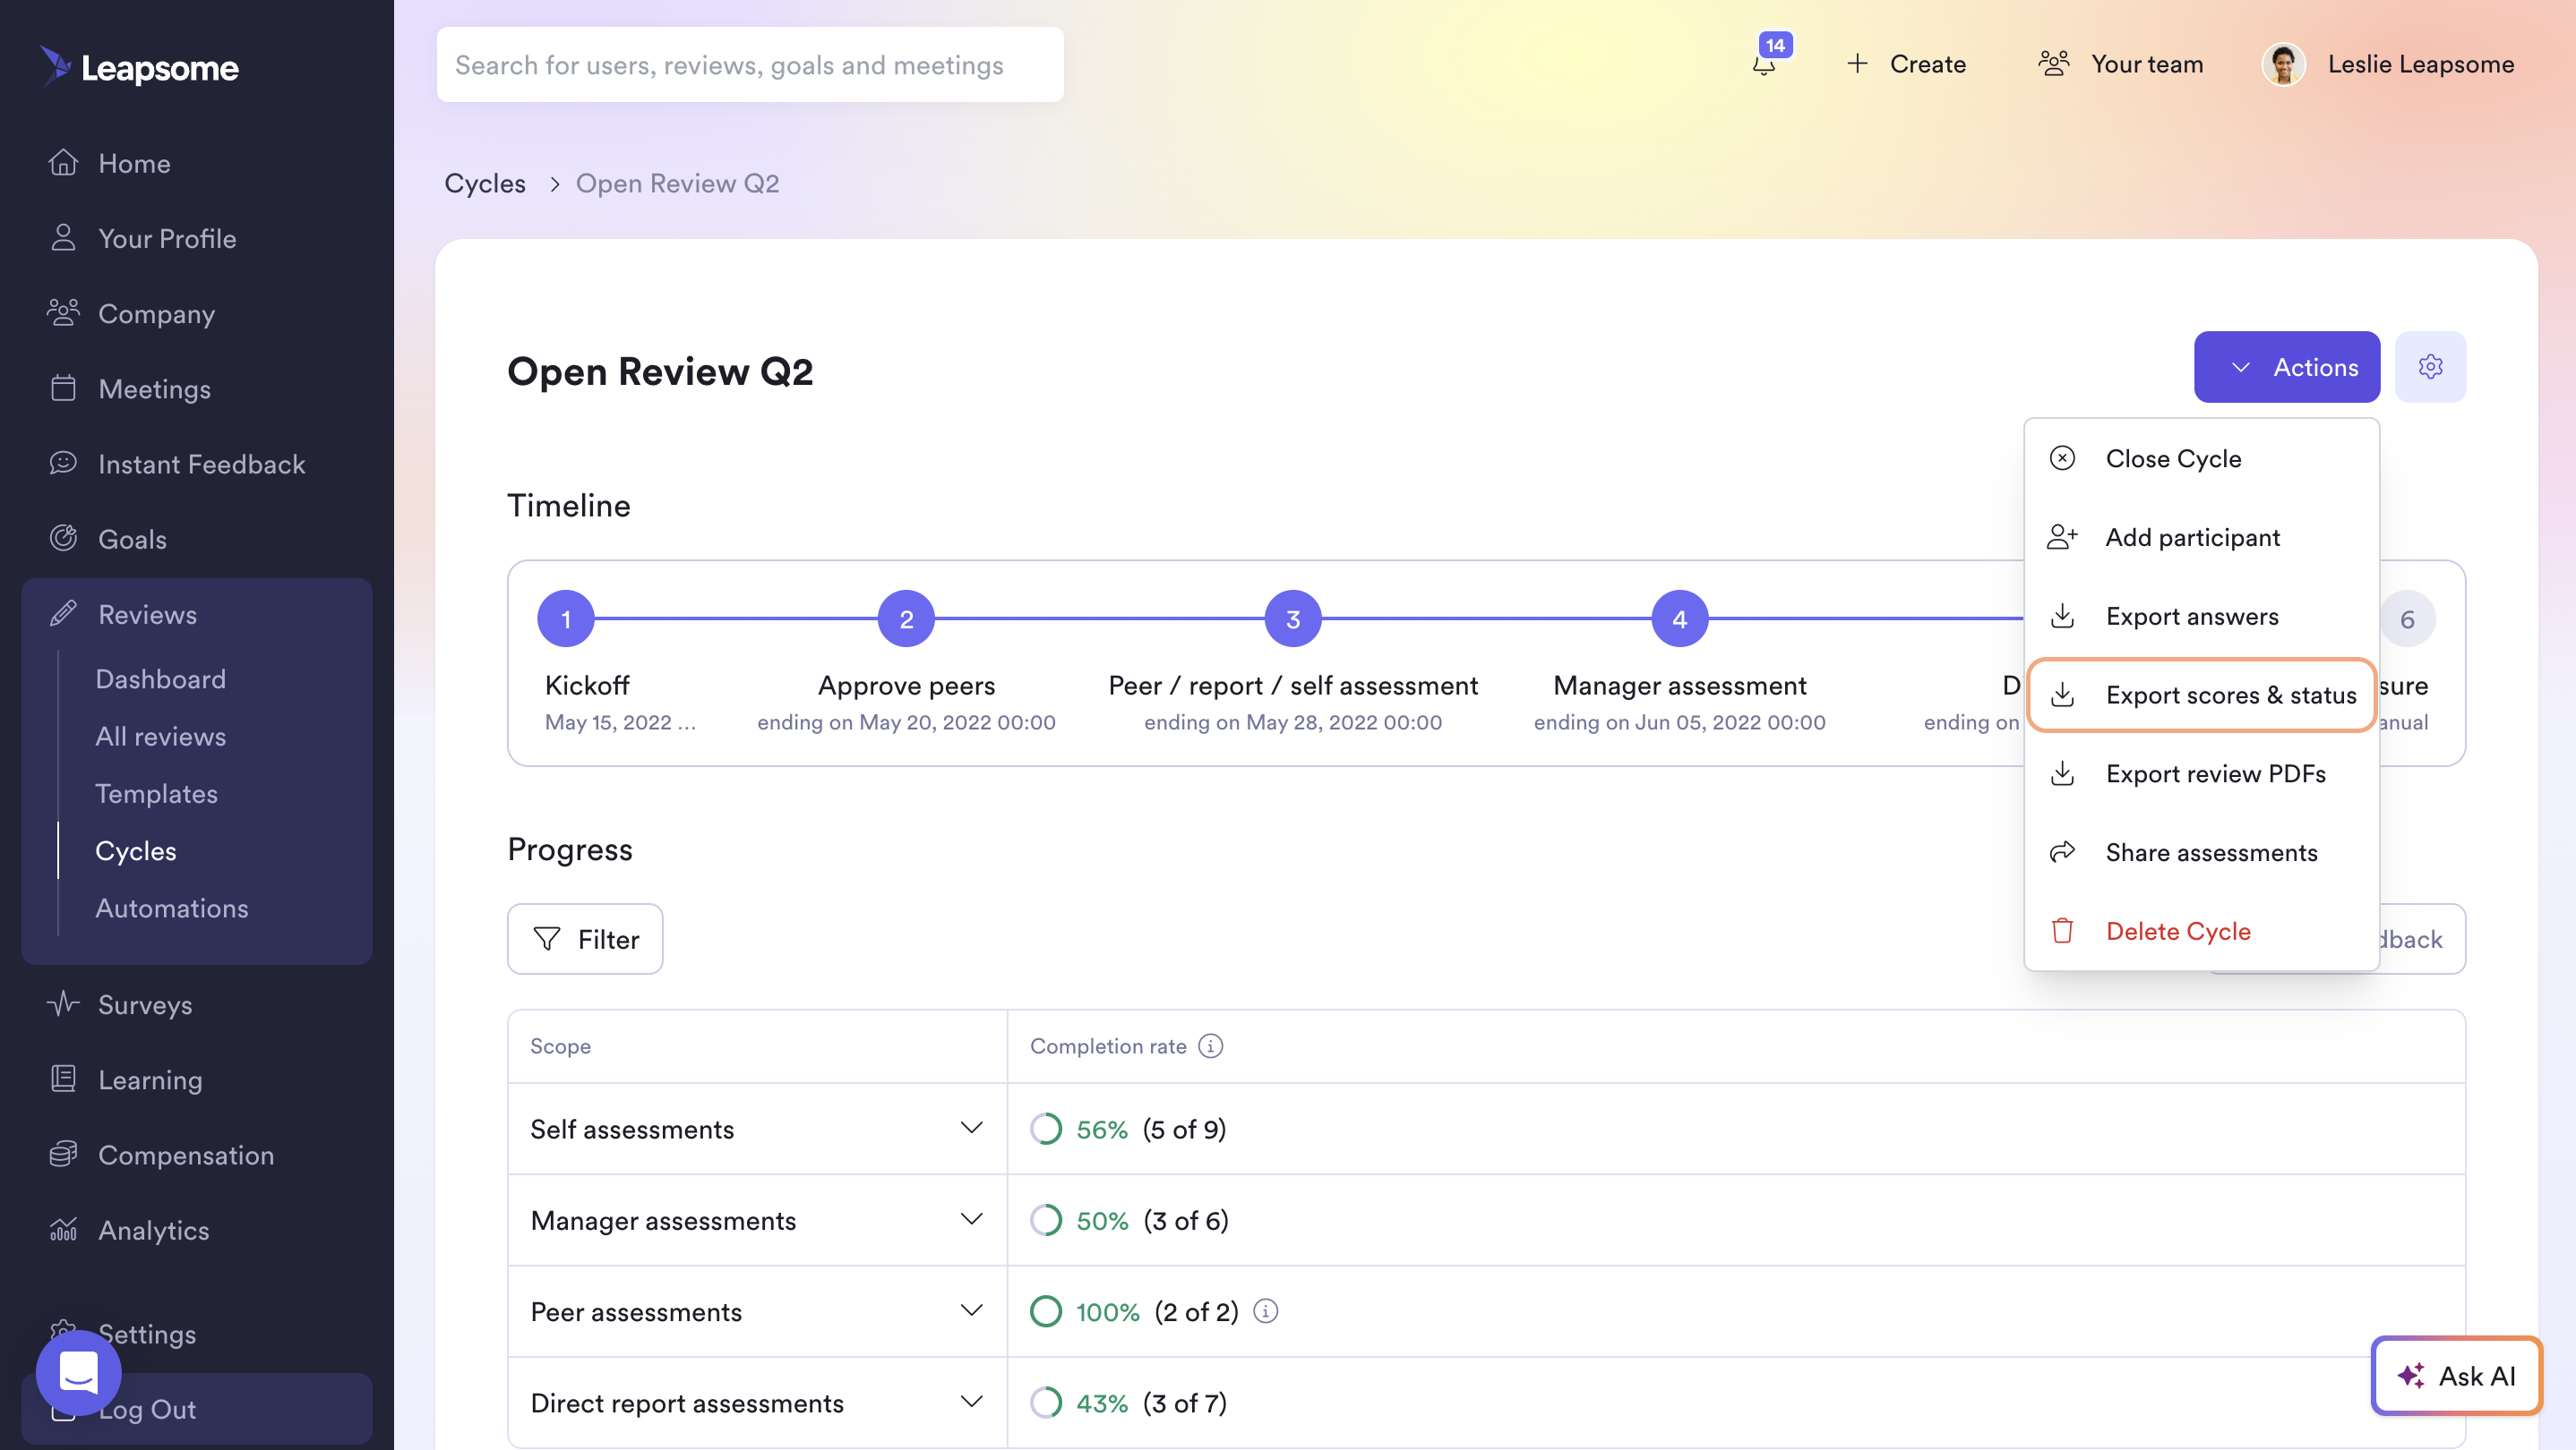Click Leslie Leapsome's profile avatar

pyautogui.click(x=2283, y=64)
